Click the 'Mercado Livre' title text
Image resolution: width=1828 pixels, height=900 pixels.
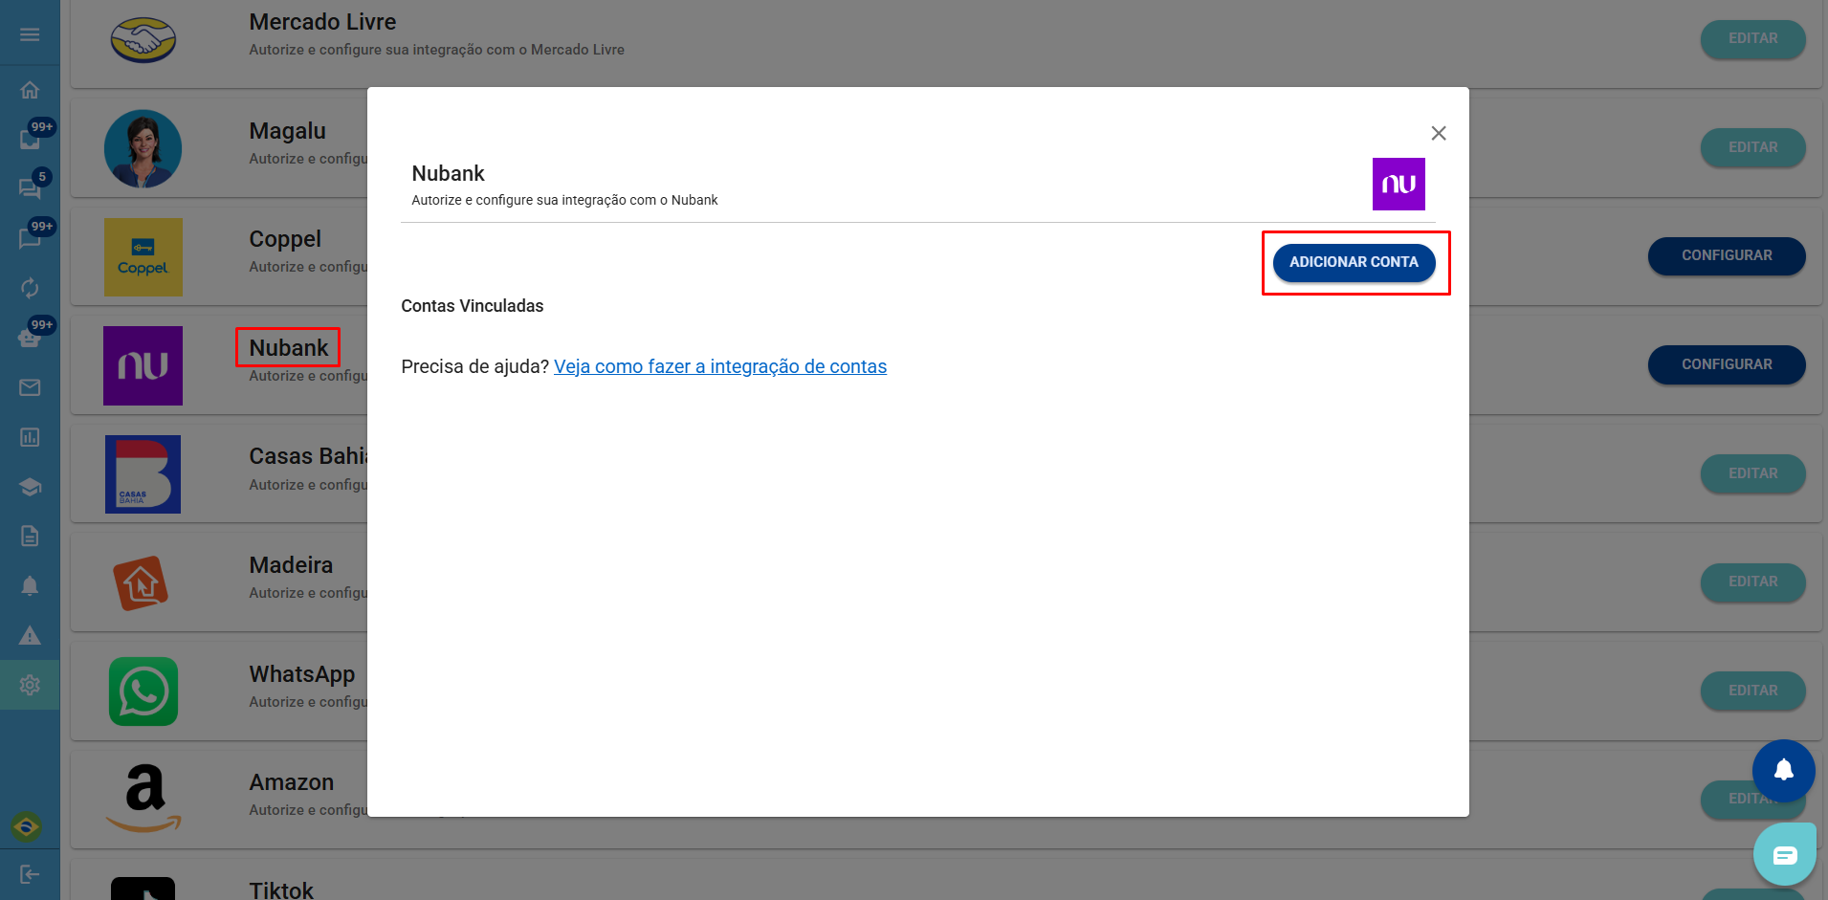click(322, 22)
